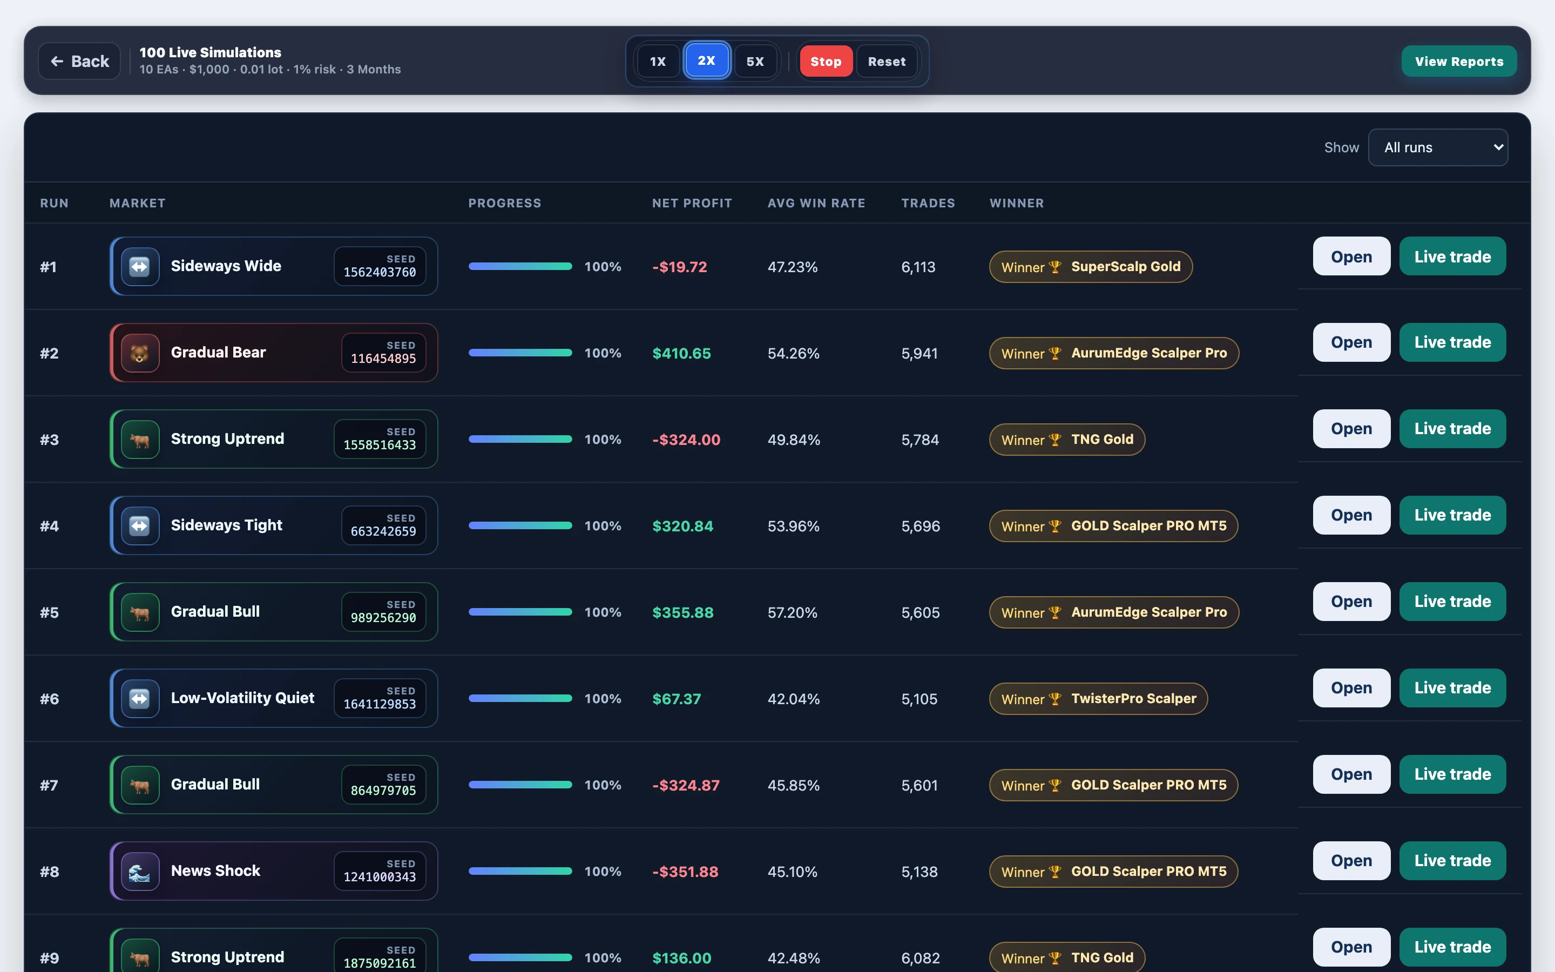Viewport: 1555px width, 972px height.
Task: Click the bear icon in Gradual Bear row
Action: (140, 353)
